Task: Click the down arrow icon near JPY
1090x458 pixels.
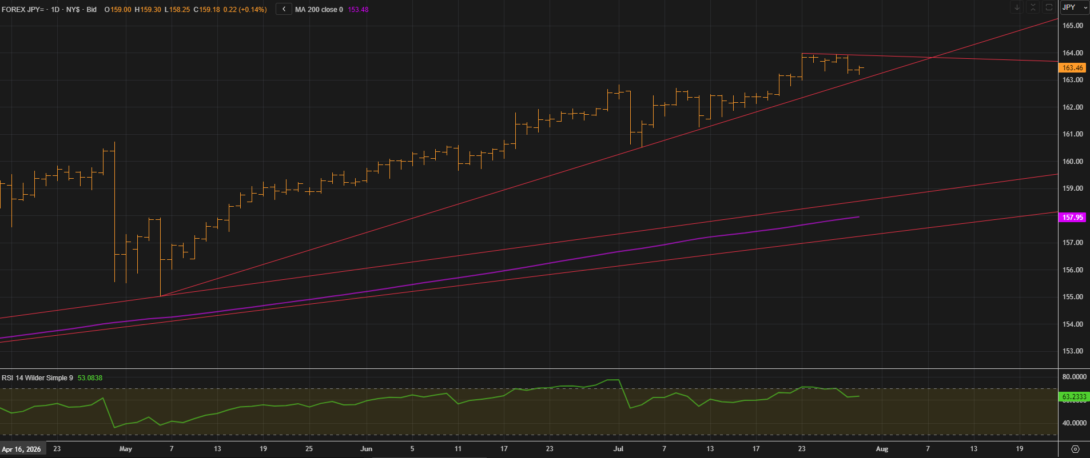Action: coord(1017,7)
